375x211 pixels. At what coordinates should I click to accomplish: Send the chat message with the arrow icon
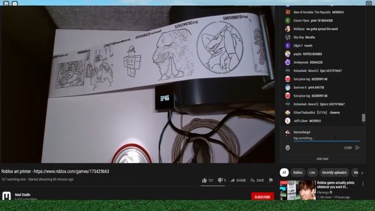[x=357, y=148]
